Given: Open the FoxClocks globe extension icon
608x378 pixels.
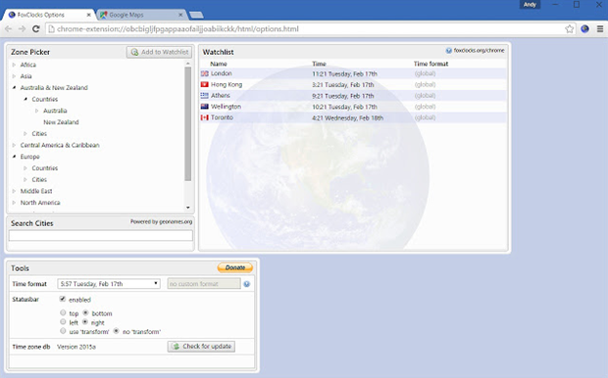Looking at the screenshot, I should pyautogui.click(x=584, y=29).
